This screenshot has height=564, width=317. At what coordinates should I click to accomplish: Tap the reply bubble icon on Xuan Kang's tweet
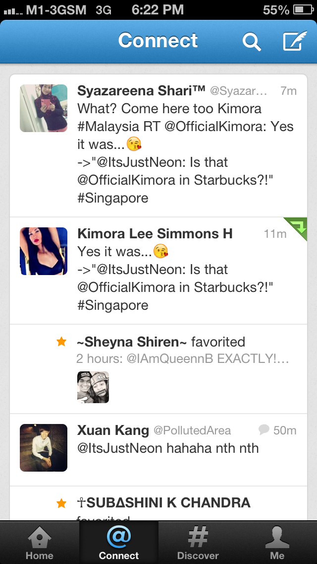(x=264, y=429)
